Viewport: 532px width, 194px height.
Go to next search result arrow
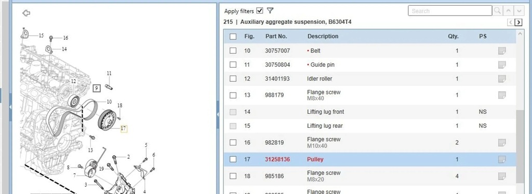coord(519,11)
